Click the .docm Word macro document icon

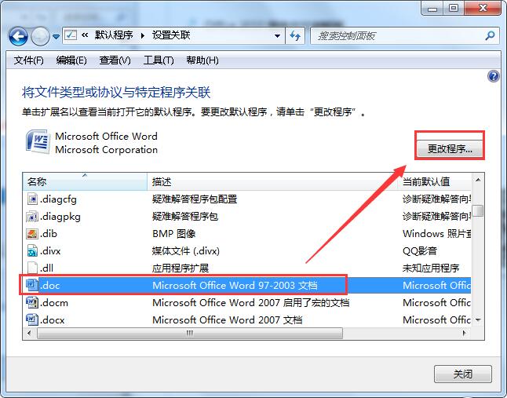(32, 303)
